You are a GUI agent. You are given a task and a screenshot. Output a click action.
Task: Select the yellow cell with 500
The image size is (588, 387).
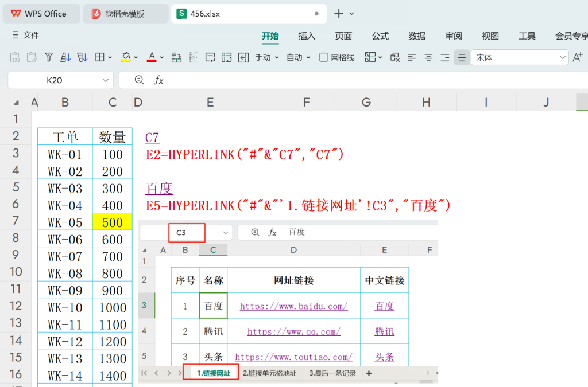[113, 222]
